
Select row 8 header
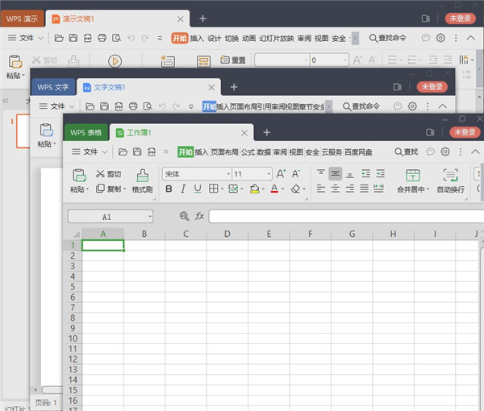73,318
